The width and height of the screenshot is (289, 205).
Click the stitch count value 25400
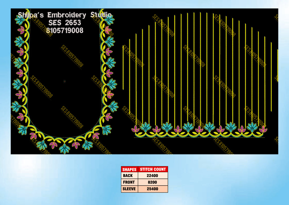(x=152, y=189)
